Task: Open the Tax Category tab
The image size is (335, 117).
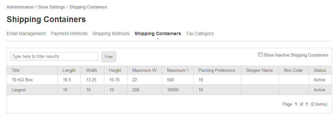Action: 200,33
